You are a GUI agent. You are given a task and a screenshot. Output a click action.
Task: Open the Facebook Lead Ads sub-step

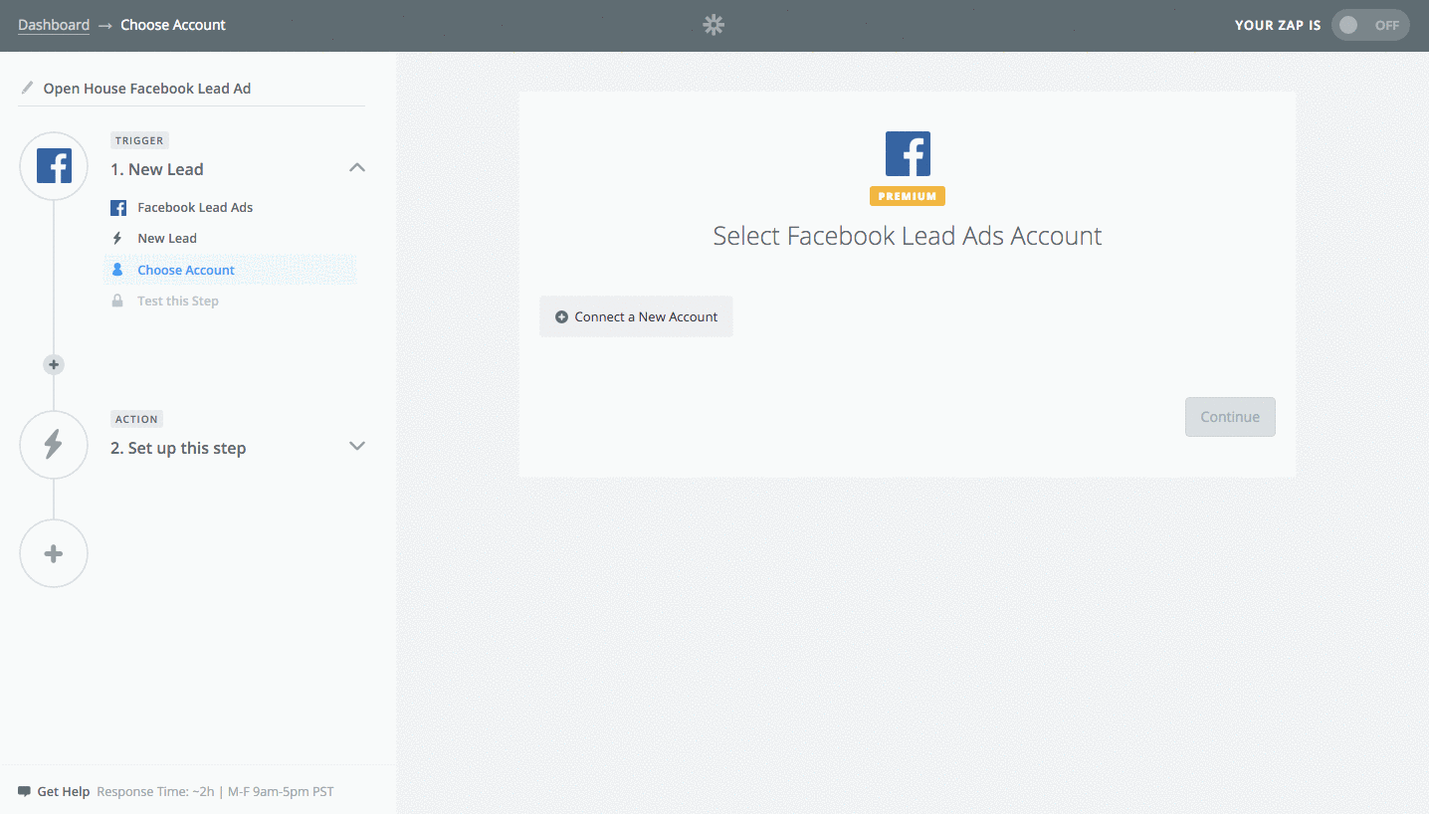[195, 208]
